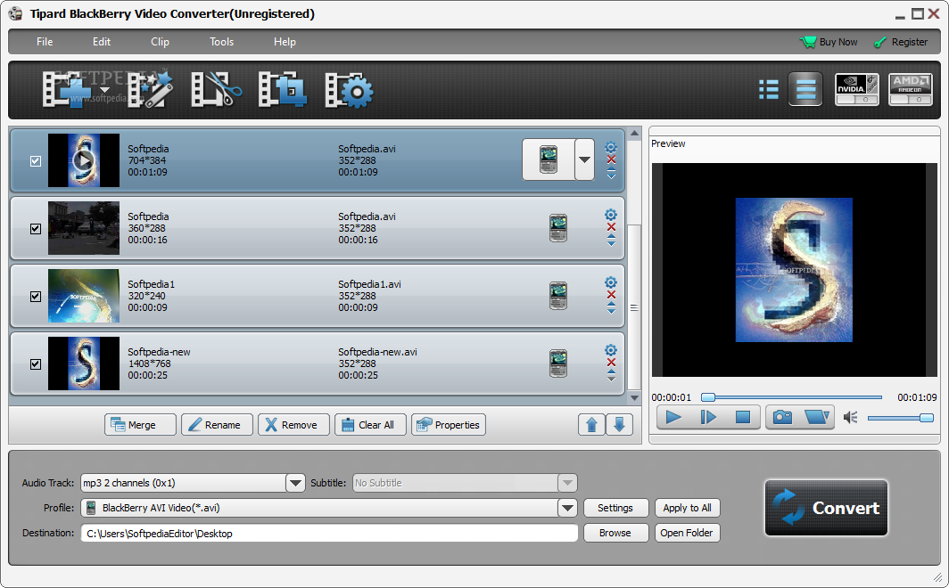949x588 pixels.
Task: Remove Softpedia 360*288 with red X
Action: click(x=611, y=227)
